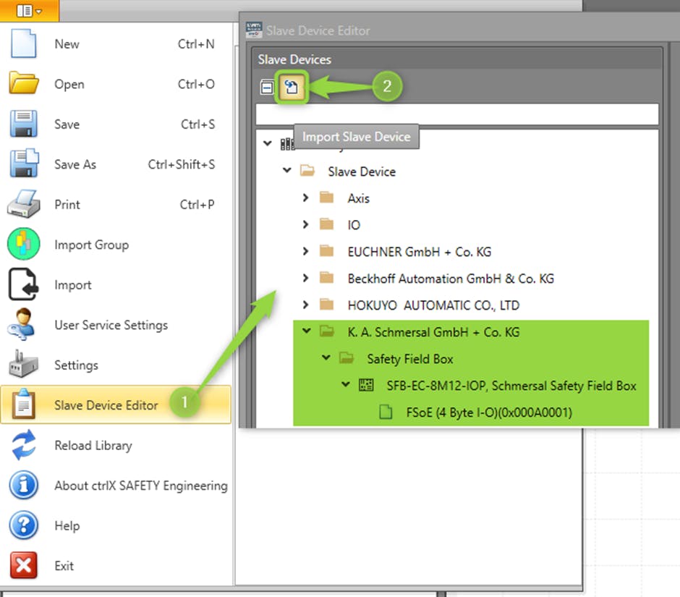
Task: Click the User Service Settings icon
Action: [23, 325]
